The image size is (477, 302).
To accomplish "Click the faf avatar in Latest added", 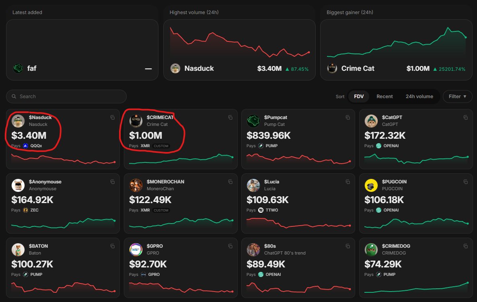I will [18, 68].
